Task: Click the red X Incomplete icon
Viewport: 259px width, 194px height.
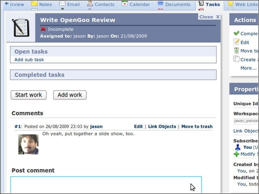Action: point(43,29)
